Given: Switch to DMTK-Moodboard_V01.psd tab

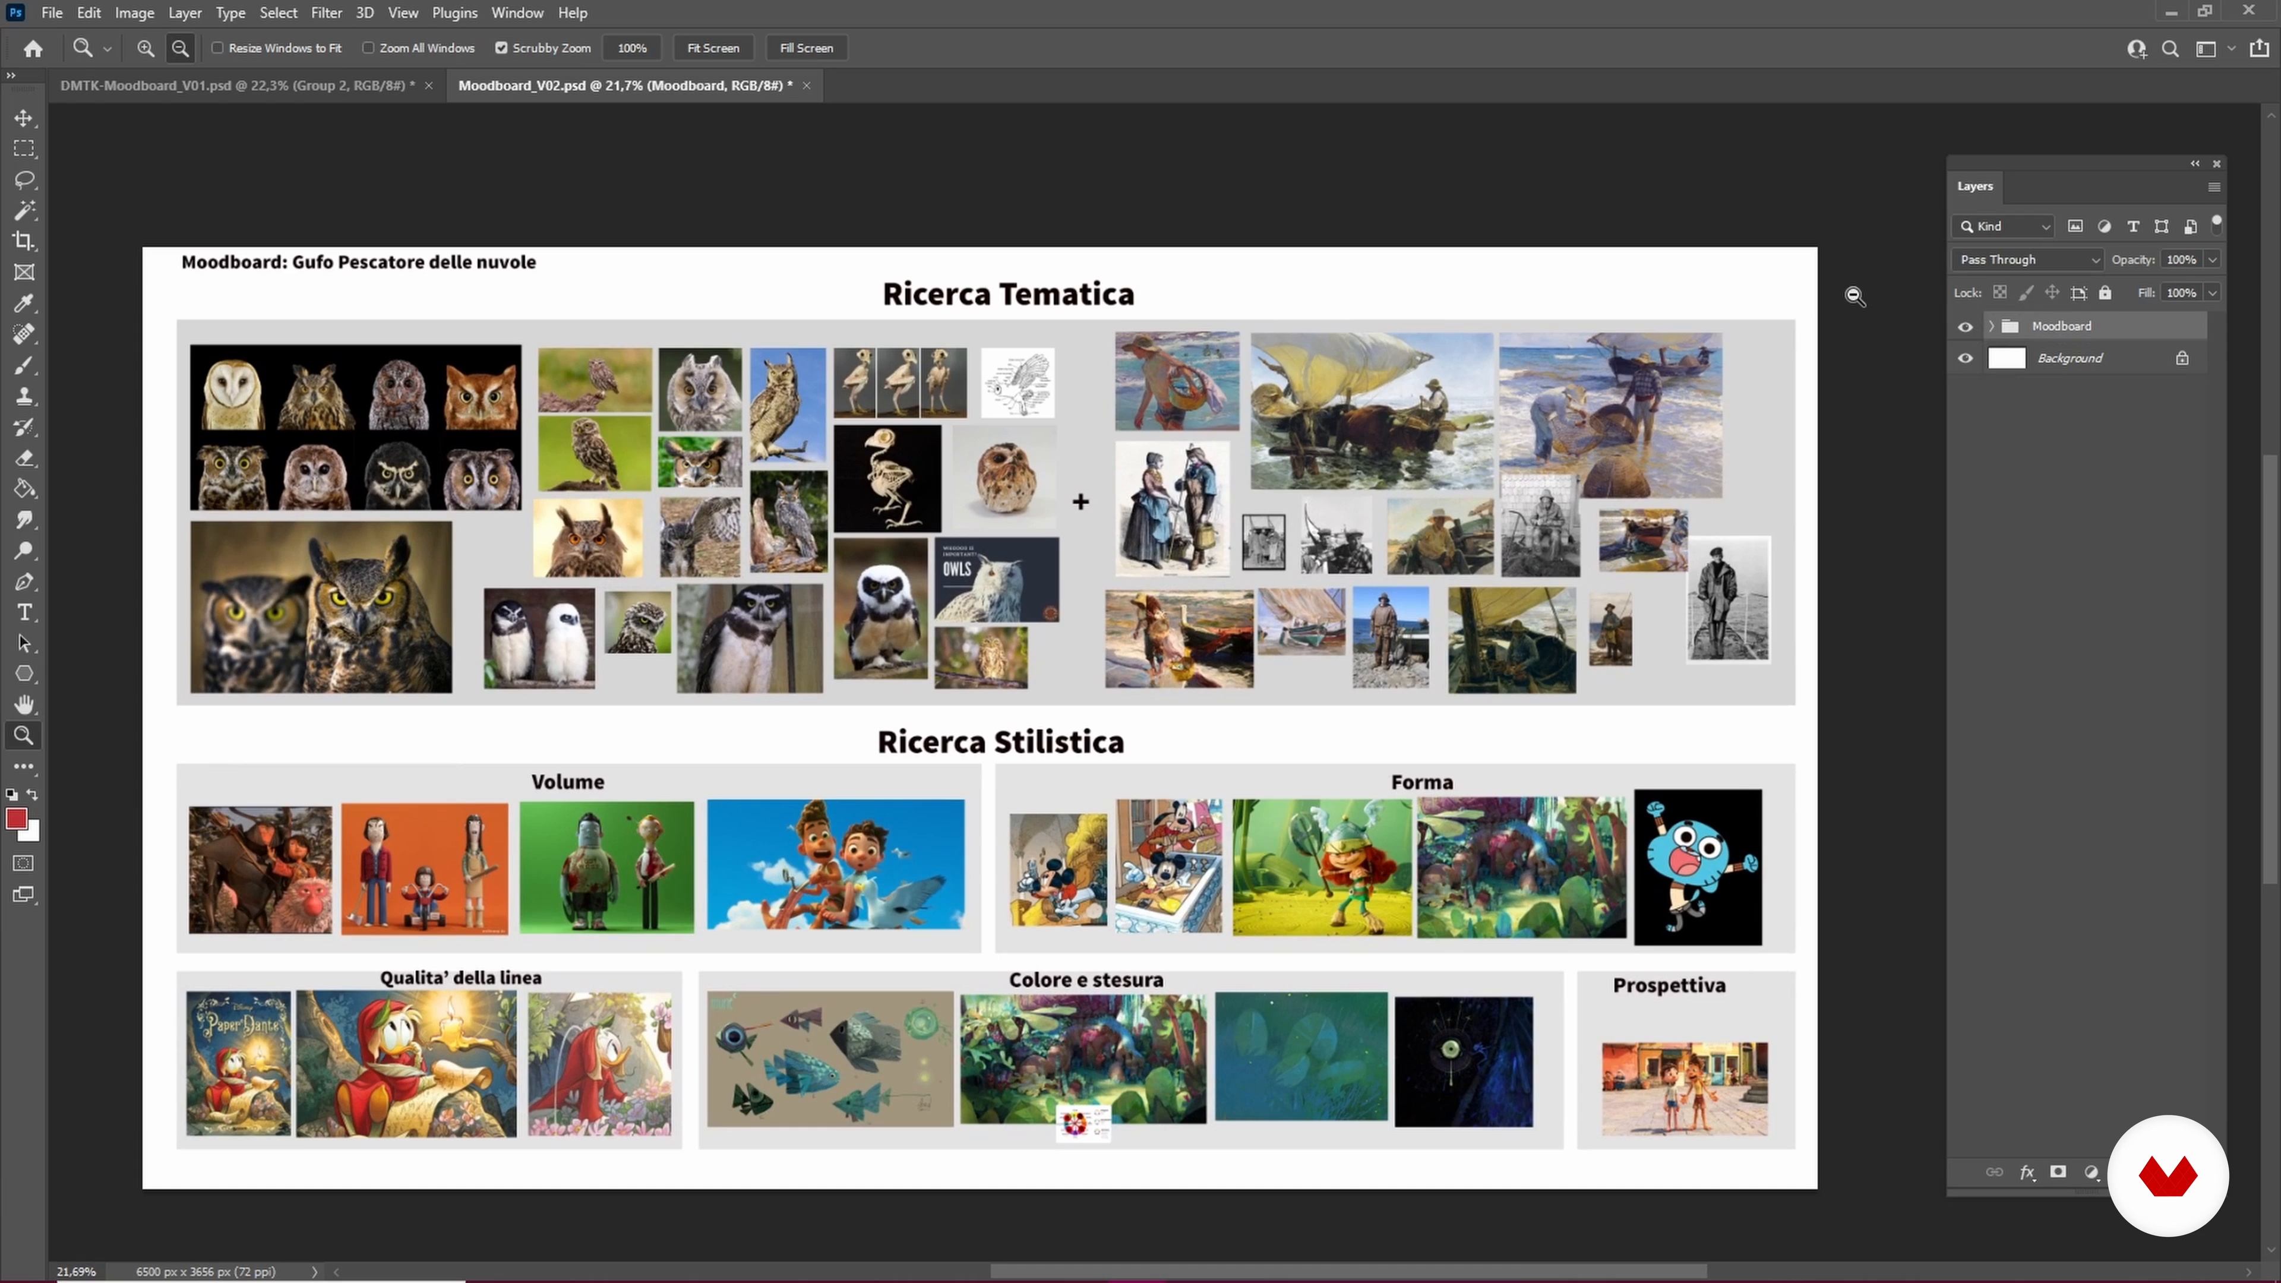Looking at the screenshot, I should (x=238, y=85).
